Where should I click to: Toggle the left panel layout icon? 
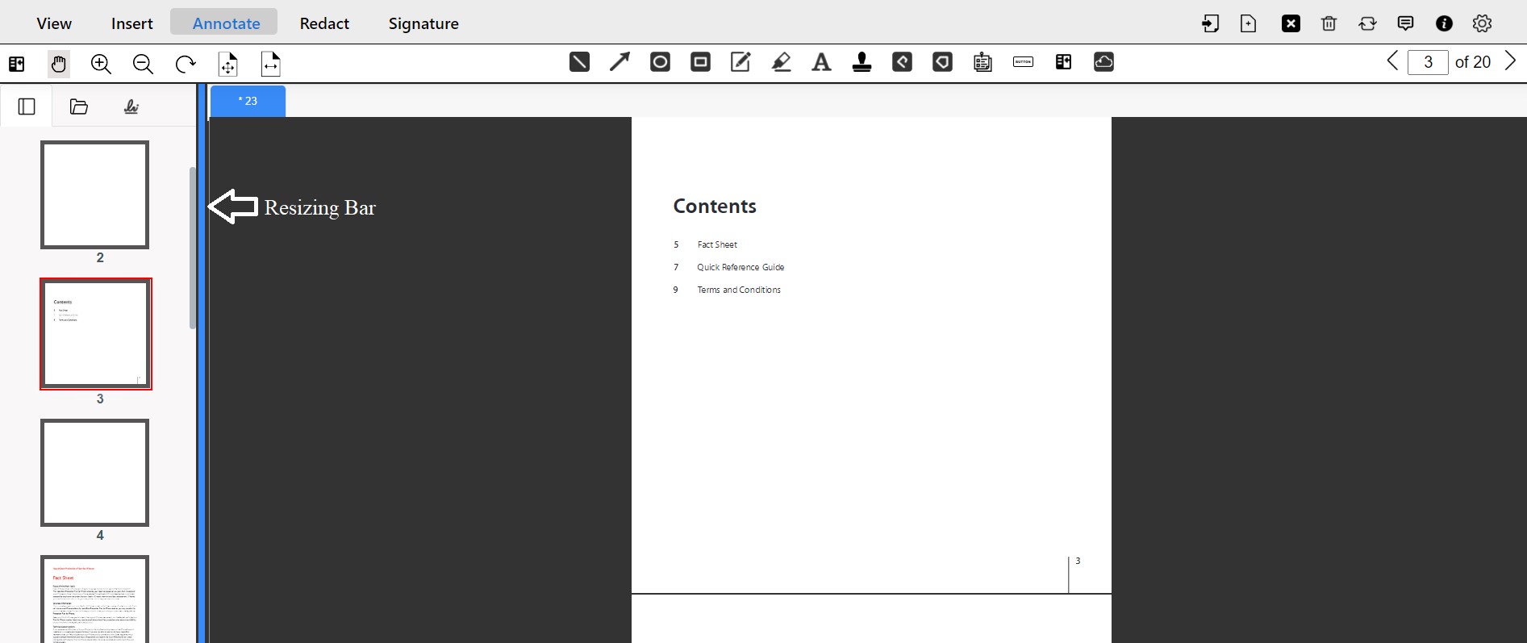[16, 64]
